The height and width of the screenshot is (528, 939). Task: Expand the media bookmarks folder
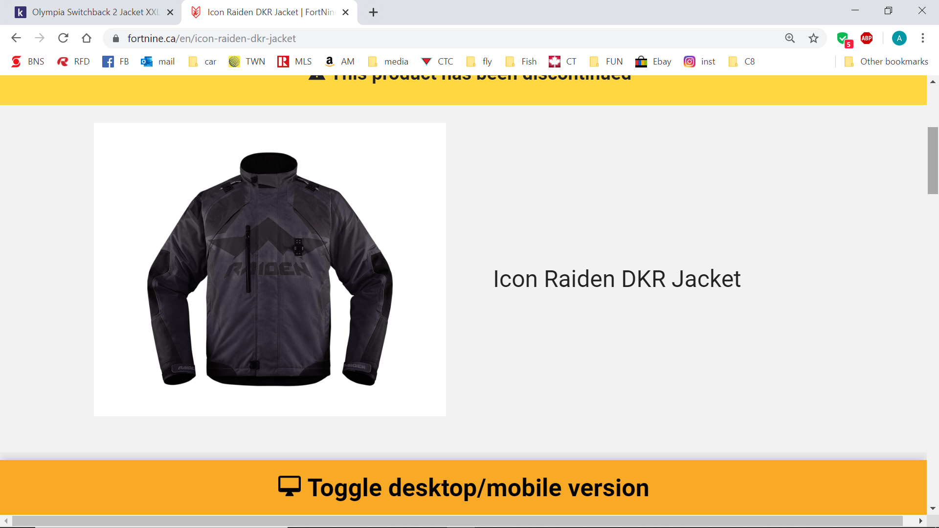pyautogui.click(x=388, y=62)
